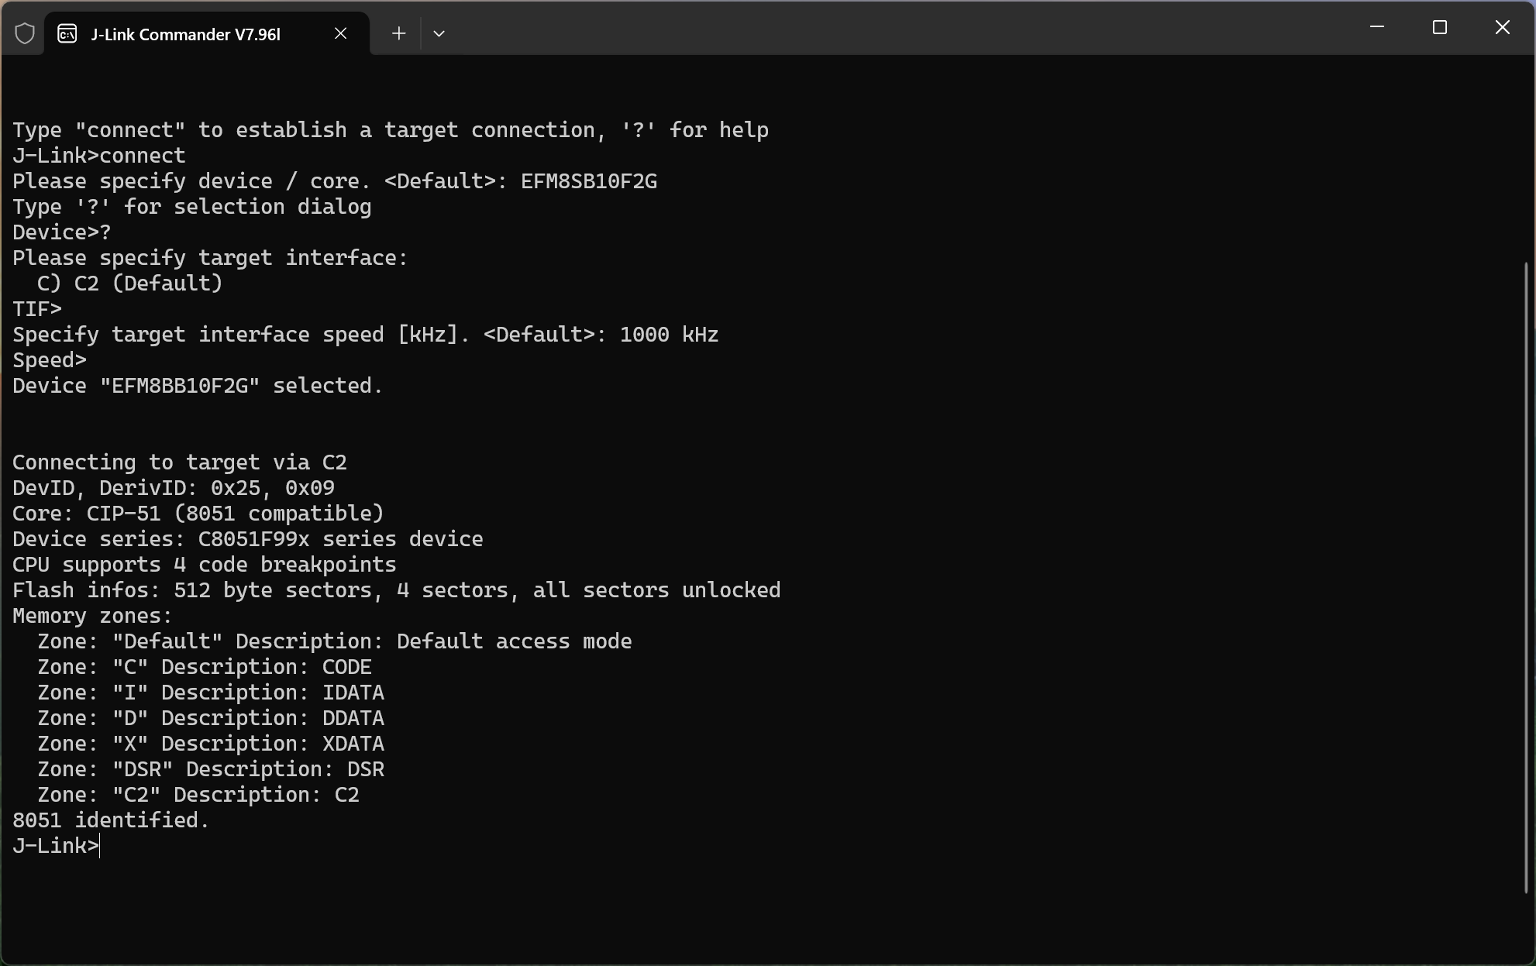This screenshot has height=966, width=1536.
Task: Click the scrollbar track above the thumb
Action: [x=1526, y=155]
